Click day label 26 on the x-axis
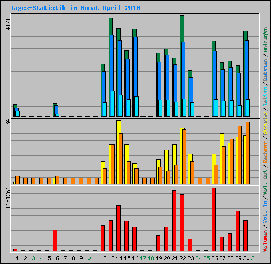 pyautogui.click(x=214, y=258)
